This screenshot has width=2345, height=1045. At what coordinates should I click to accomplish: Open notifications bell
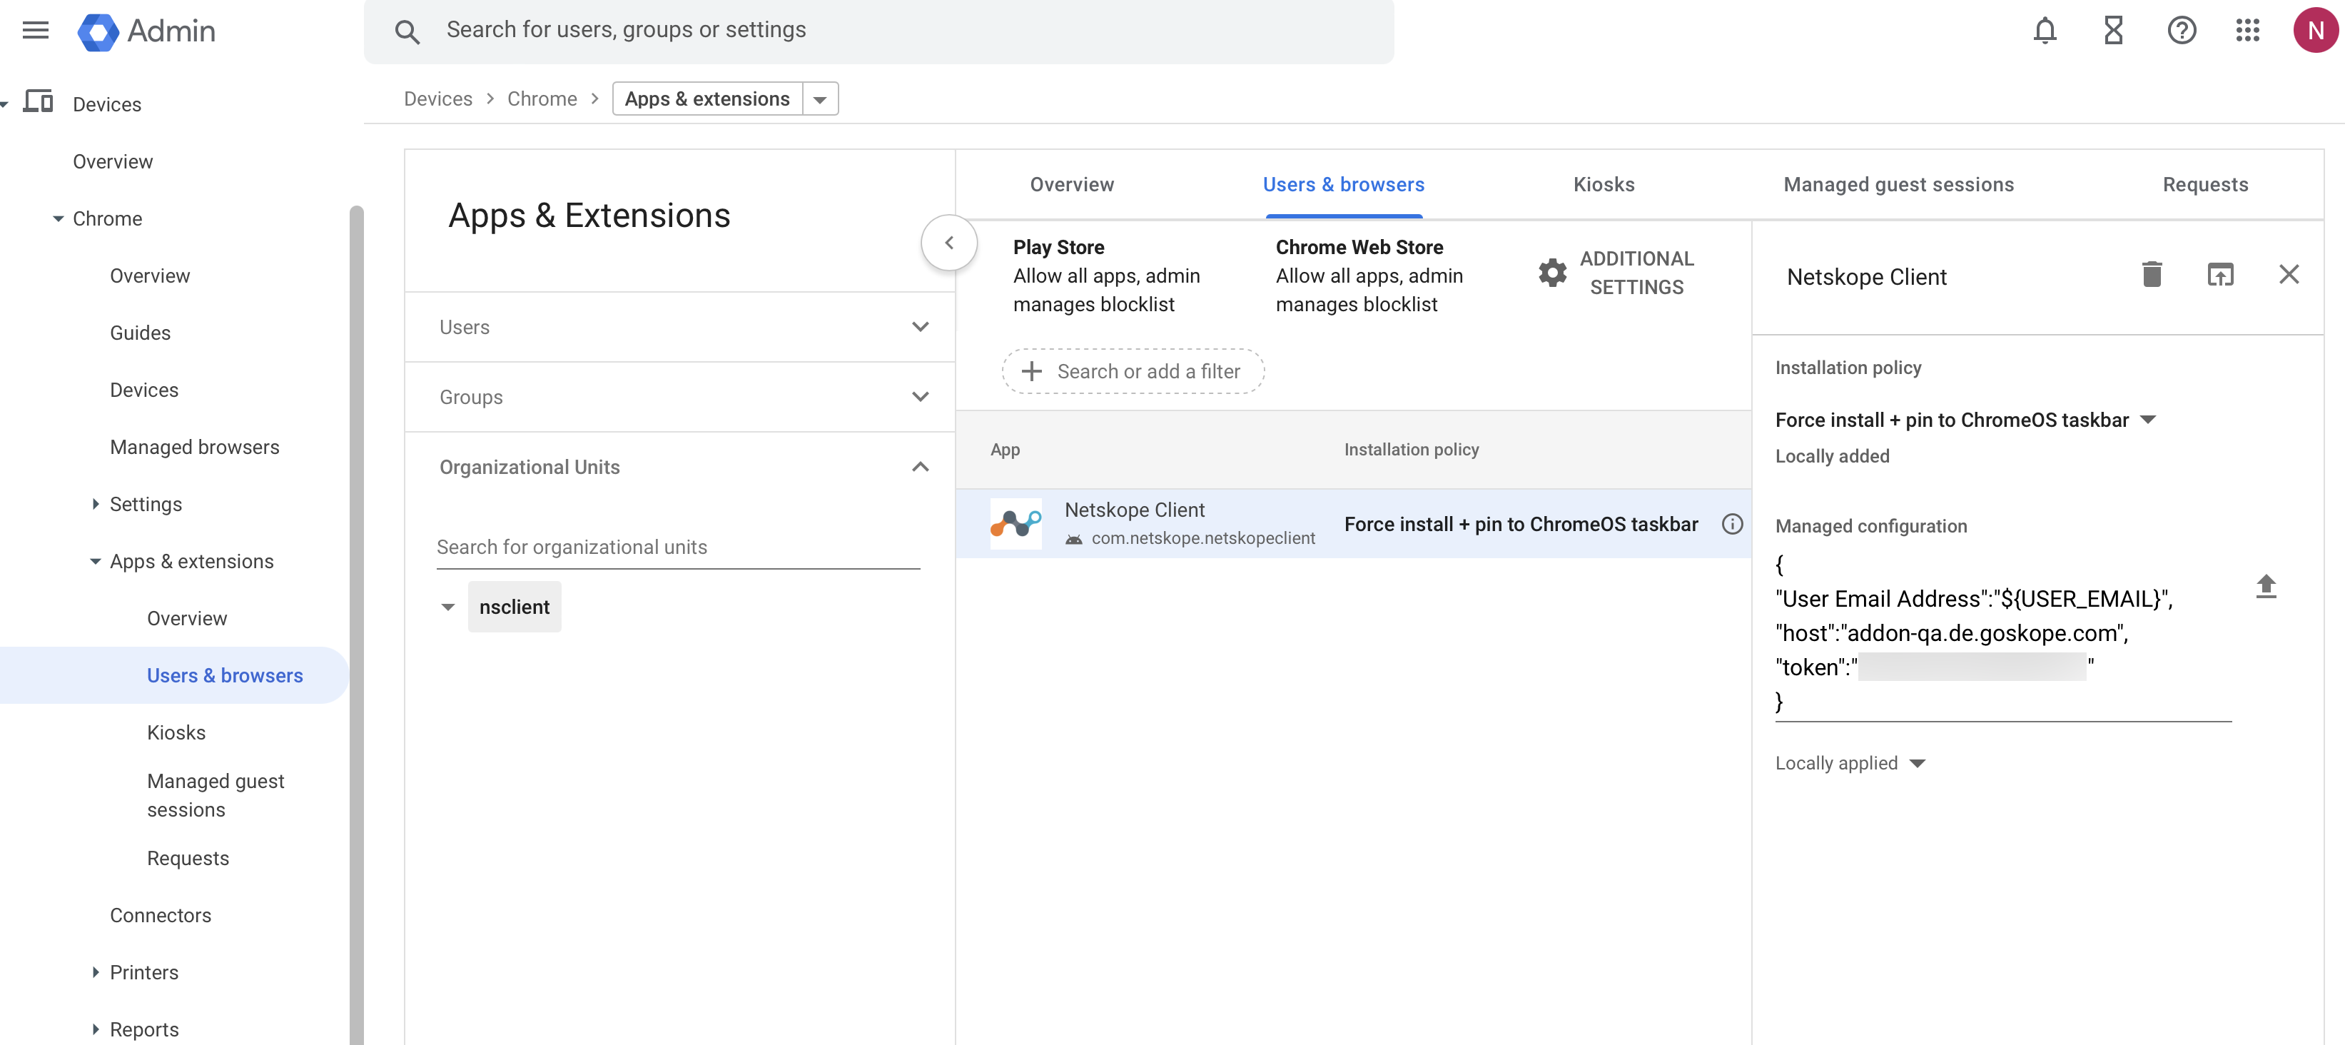click(x=2045, y=31)
